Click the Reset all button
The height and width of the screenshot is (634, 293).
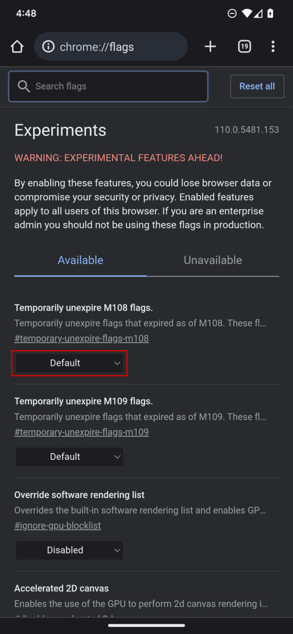coord(257,86)
